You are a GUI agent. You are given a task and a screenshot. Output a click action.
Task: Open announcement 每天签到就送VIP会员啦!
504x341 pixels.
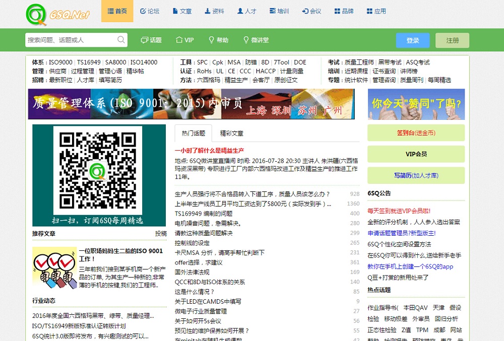(x=399, y=211)
